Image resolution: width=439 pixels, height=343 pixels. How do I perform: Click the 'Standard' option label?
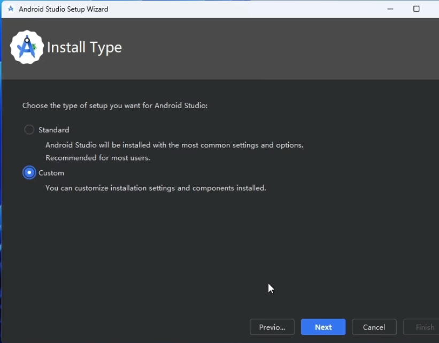pos(54,129)
